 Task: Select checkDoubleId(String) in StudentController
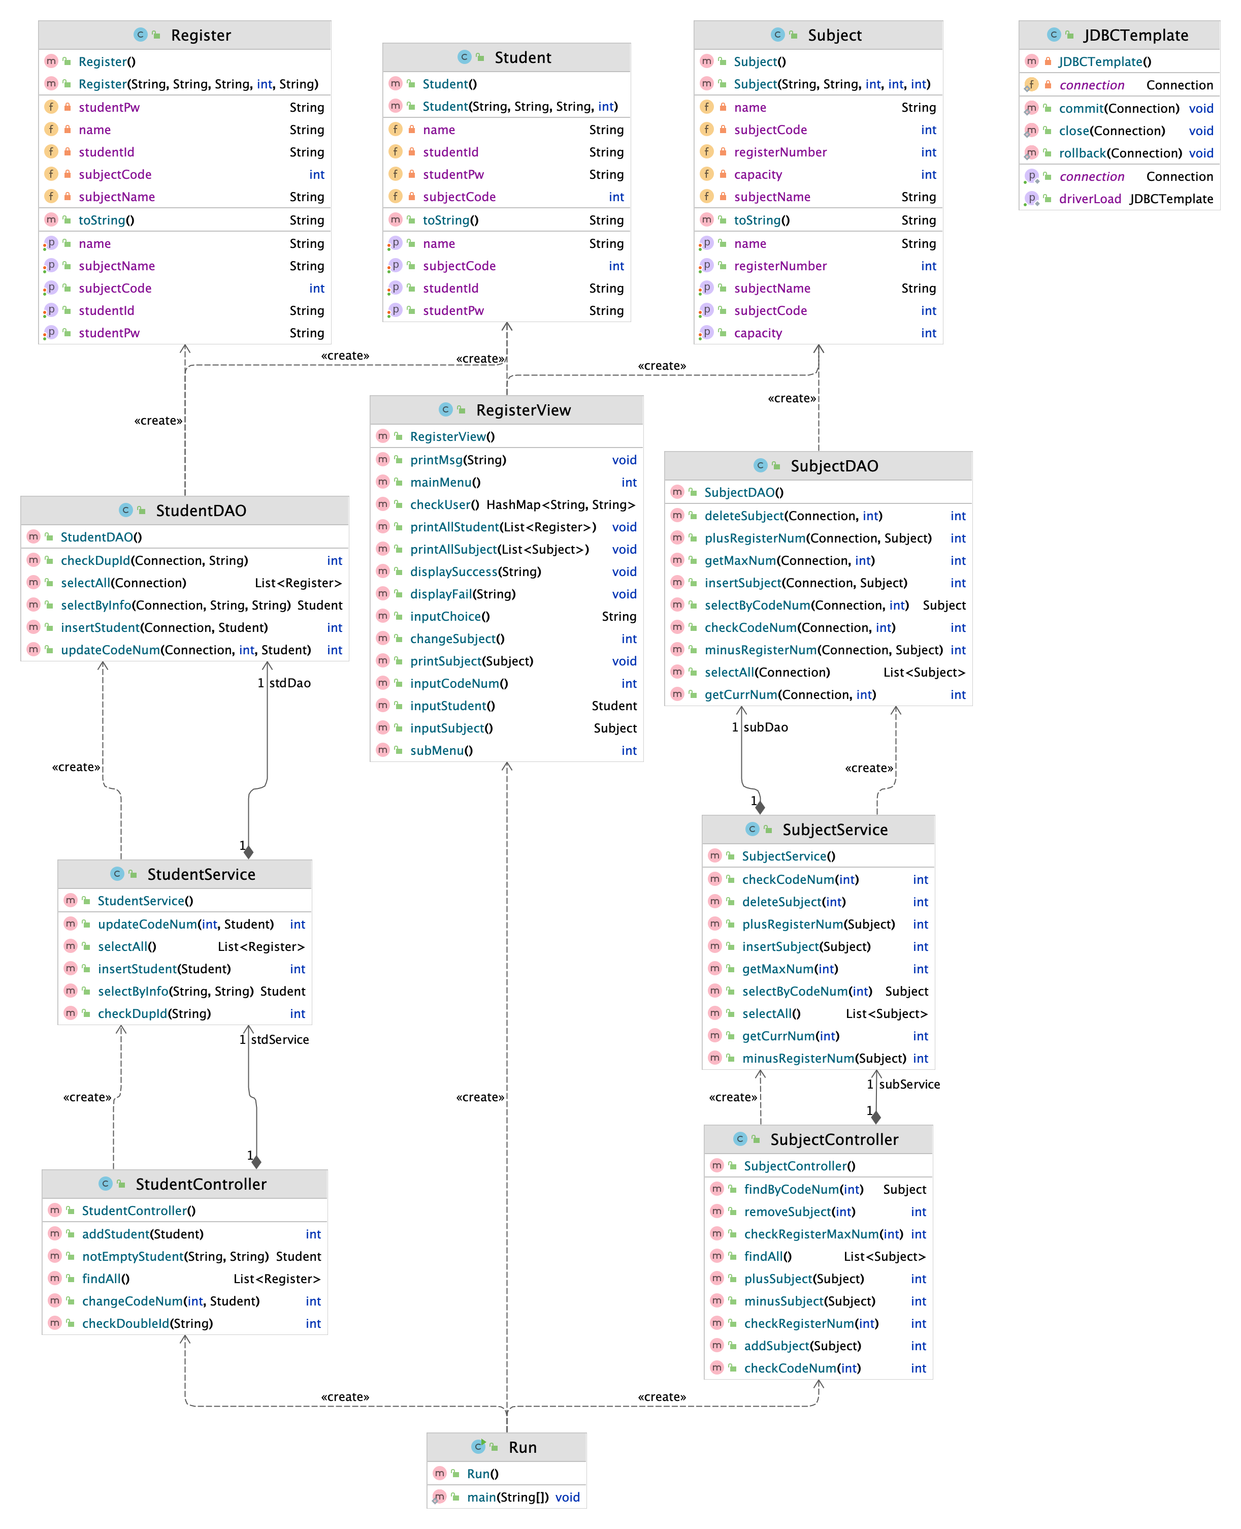pyautogui.click(x=184, y=1323)
